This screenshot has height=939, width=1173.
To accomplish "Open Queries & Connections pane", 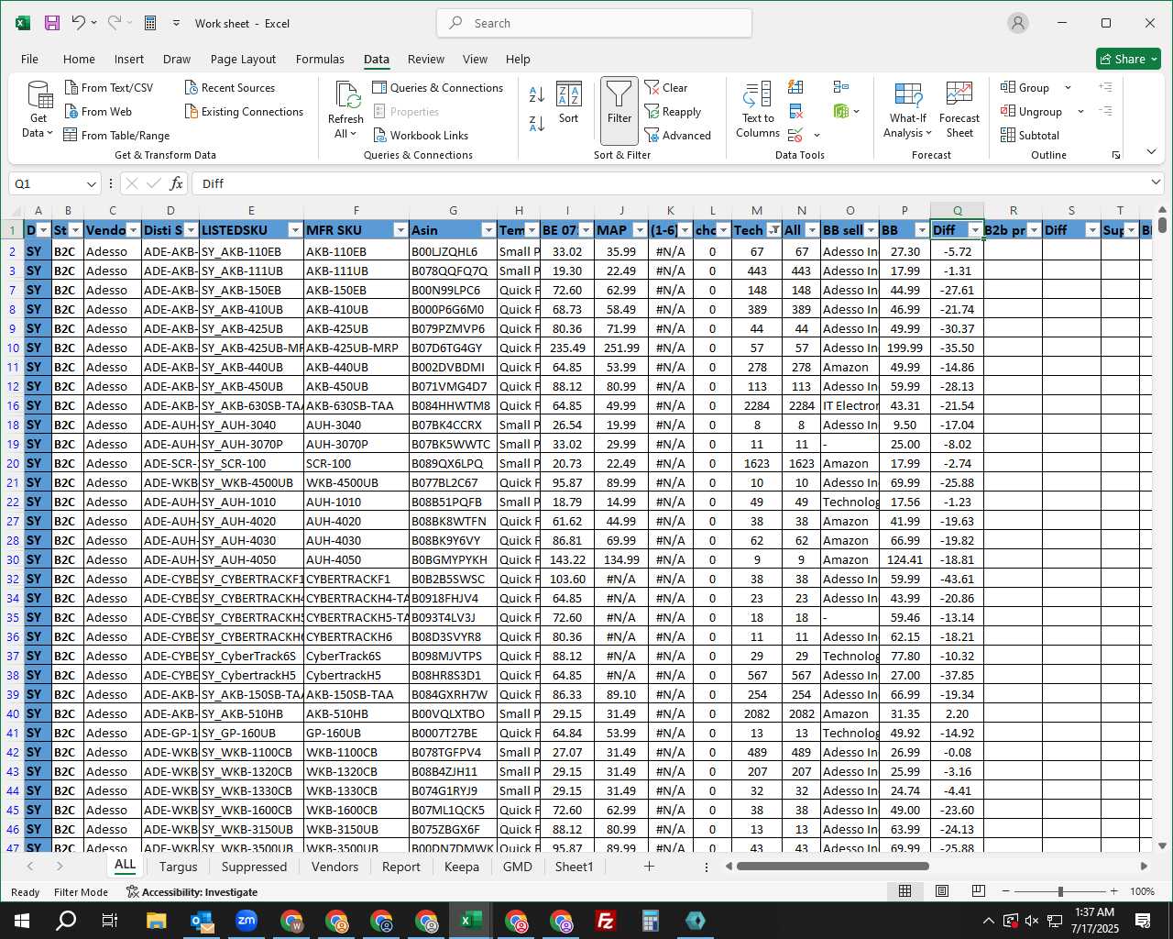I will click(x=438, y=87).
